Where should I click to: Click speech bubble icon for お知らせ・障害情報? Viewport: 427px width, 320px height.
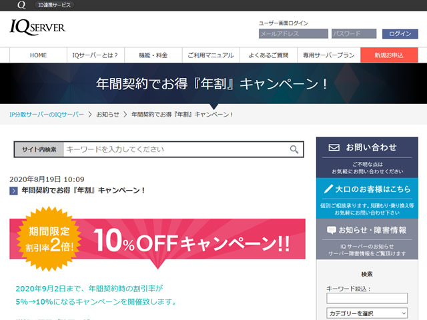[x=332, y=230]
